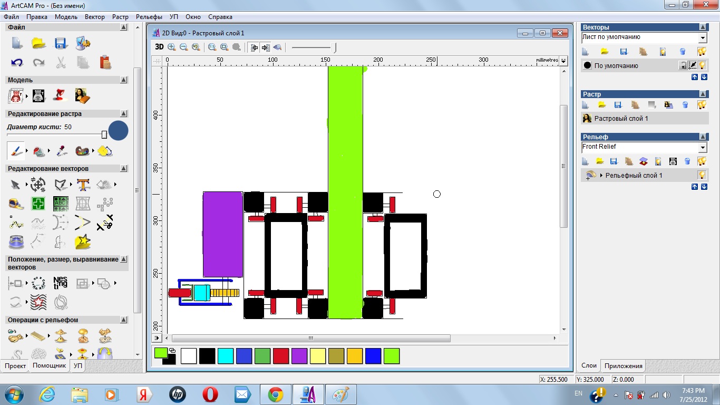Click the gold bar relief operation icon

pos(38,335)
